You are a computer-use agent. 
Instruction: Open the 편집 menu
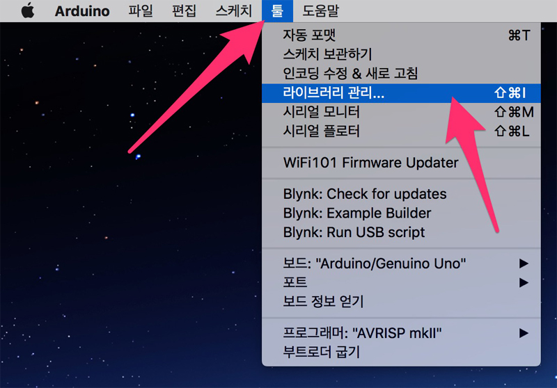[x=184, y=10]
